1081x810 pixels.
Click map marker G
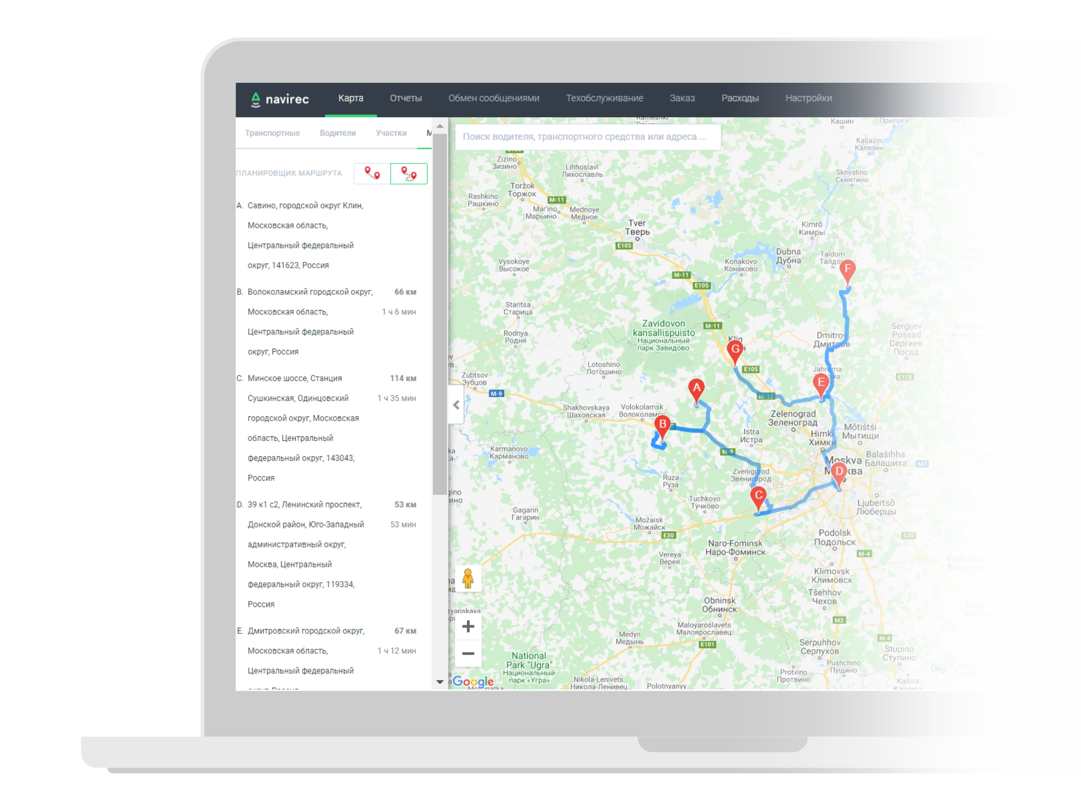click(735, 353)
